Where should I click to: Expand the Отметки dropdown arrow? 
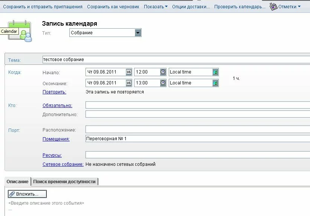point(299,6)
